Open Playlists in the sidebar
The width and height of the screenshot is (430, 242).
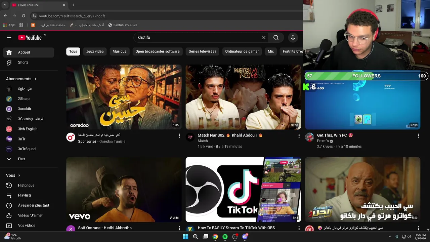29,195
